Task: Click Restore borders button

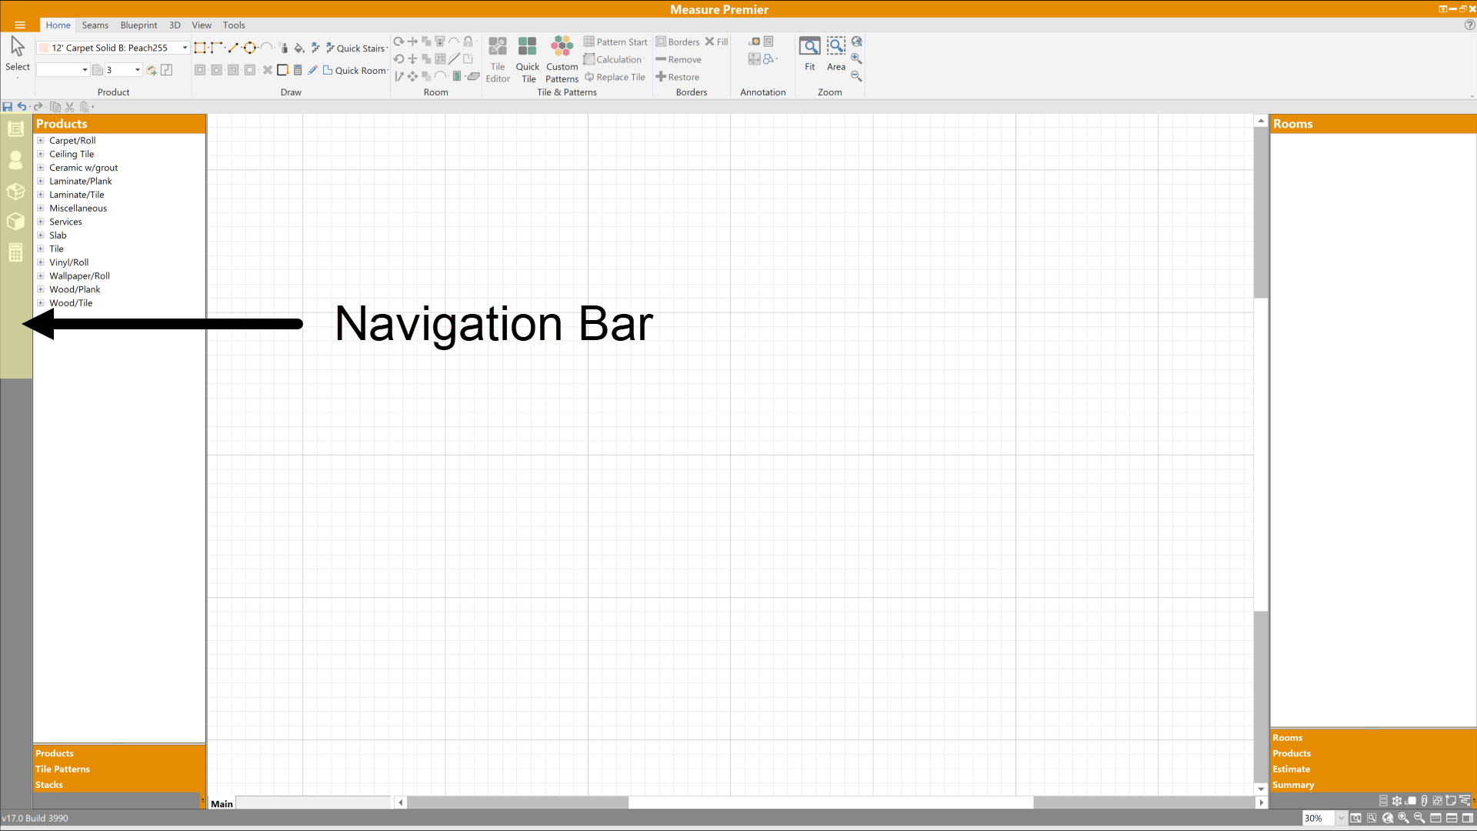Action: pos(678,77)
